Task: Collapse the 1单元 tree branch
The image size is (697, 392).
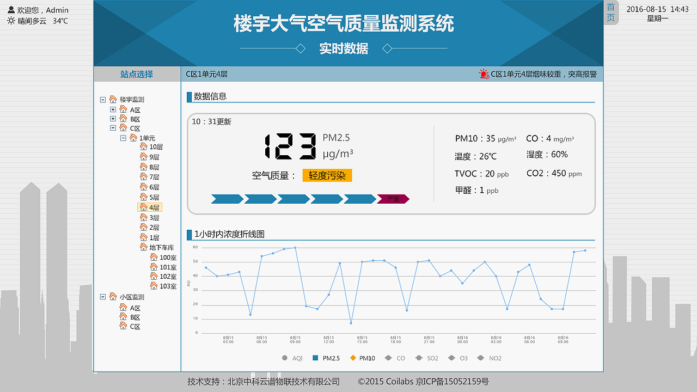Action: pos(123,137)
